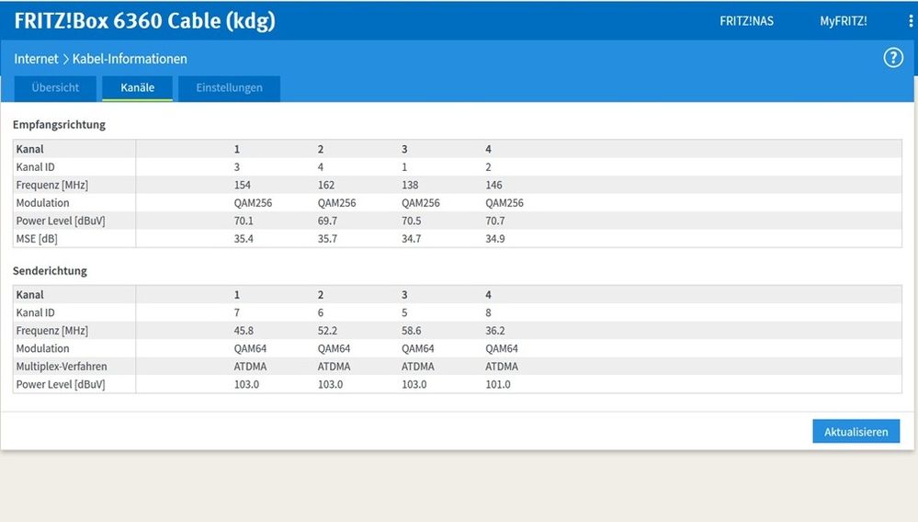Click upstream frequency value 45.8
918x522 pixels.
click(244, 331)
